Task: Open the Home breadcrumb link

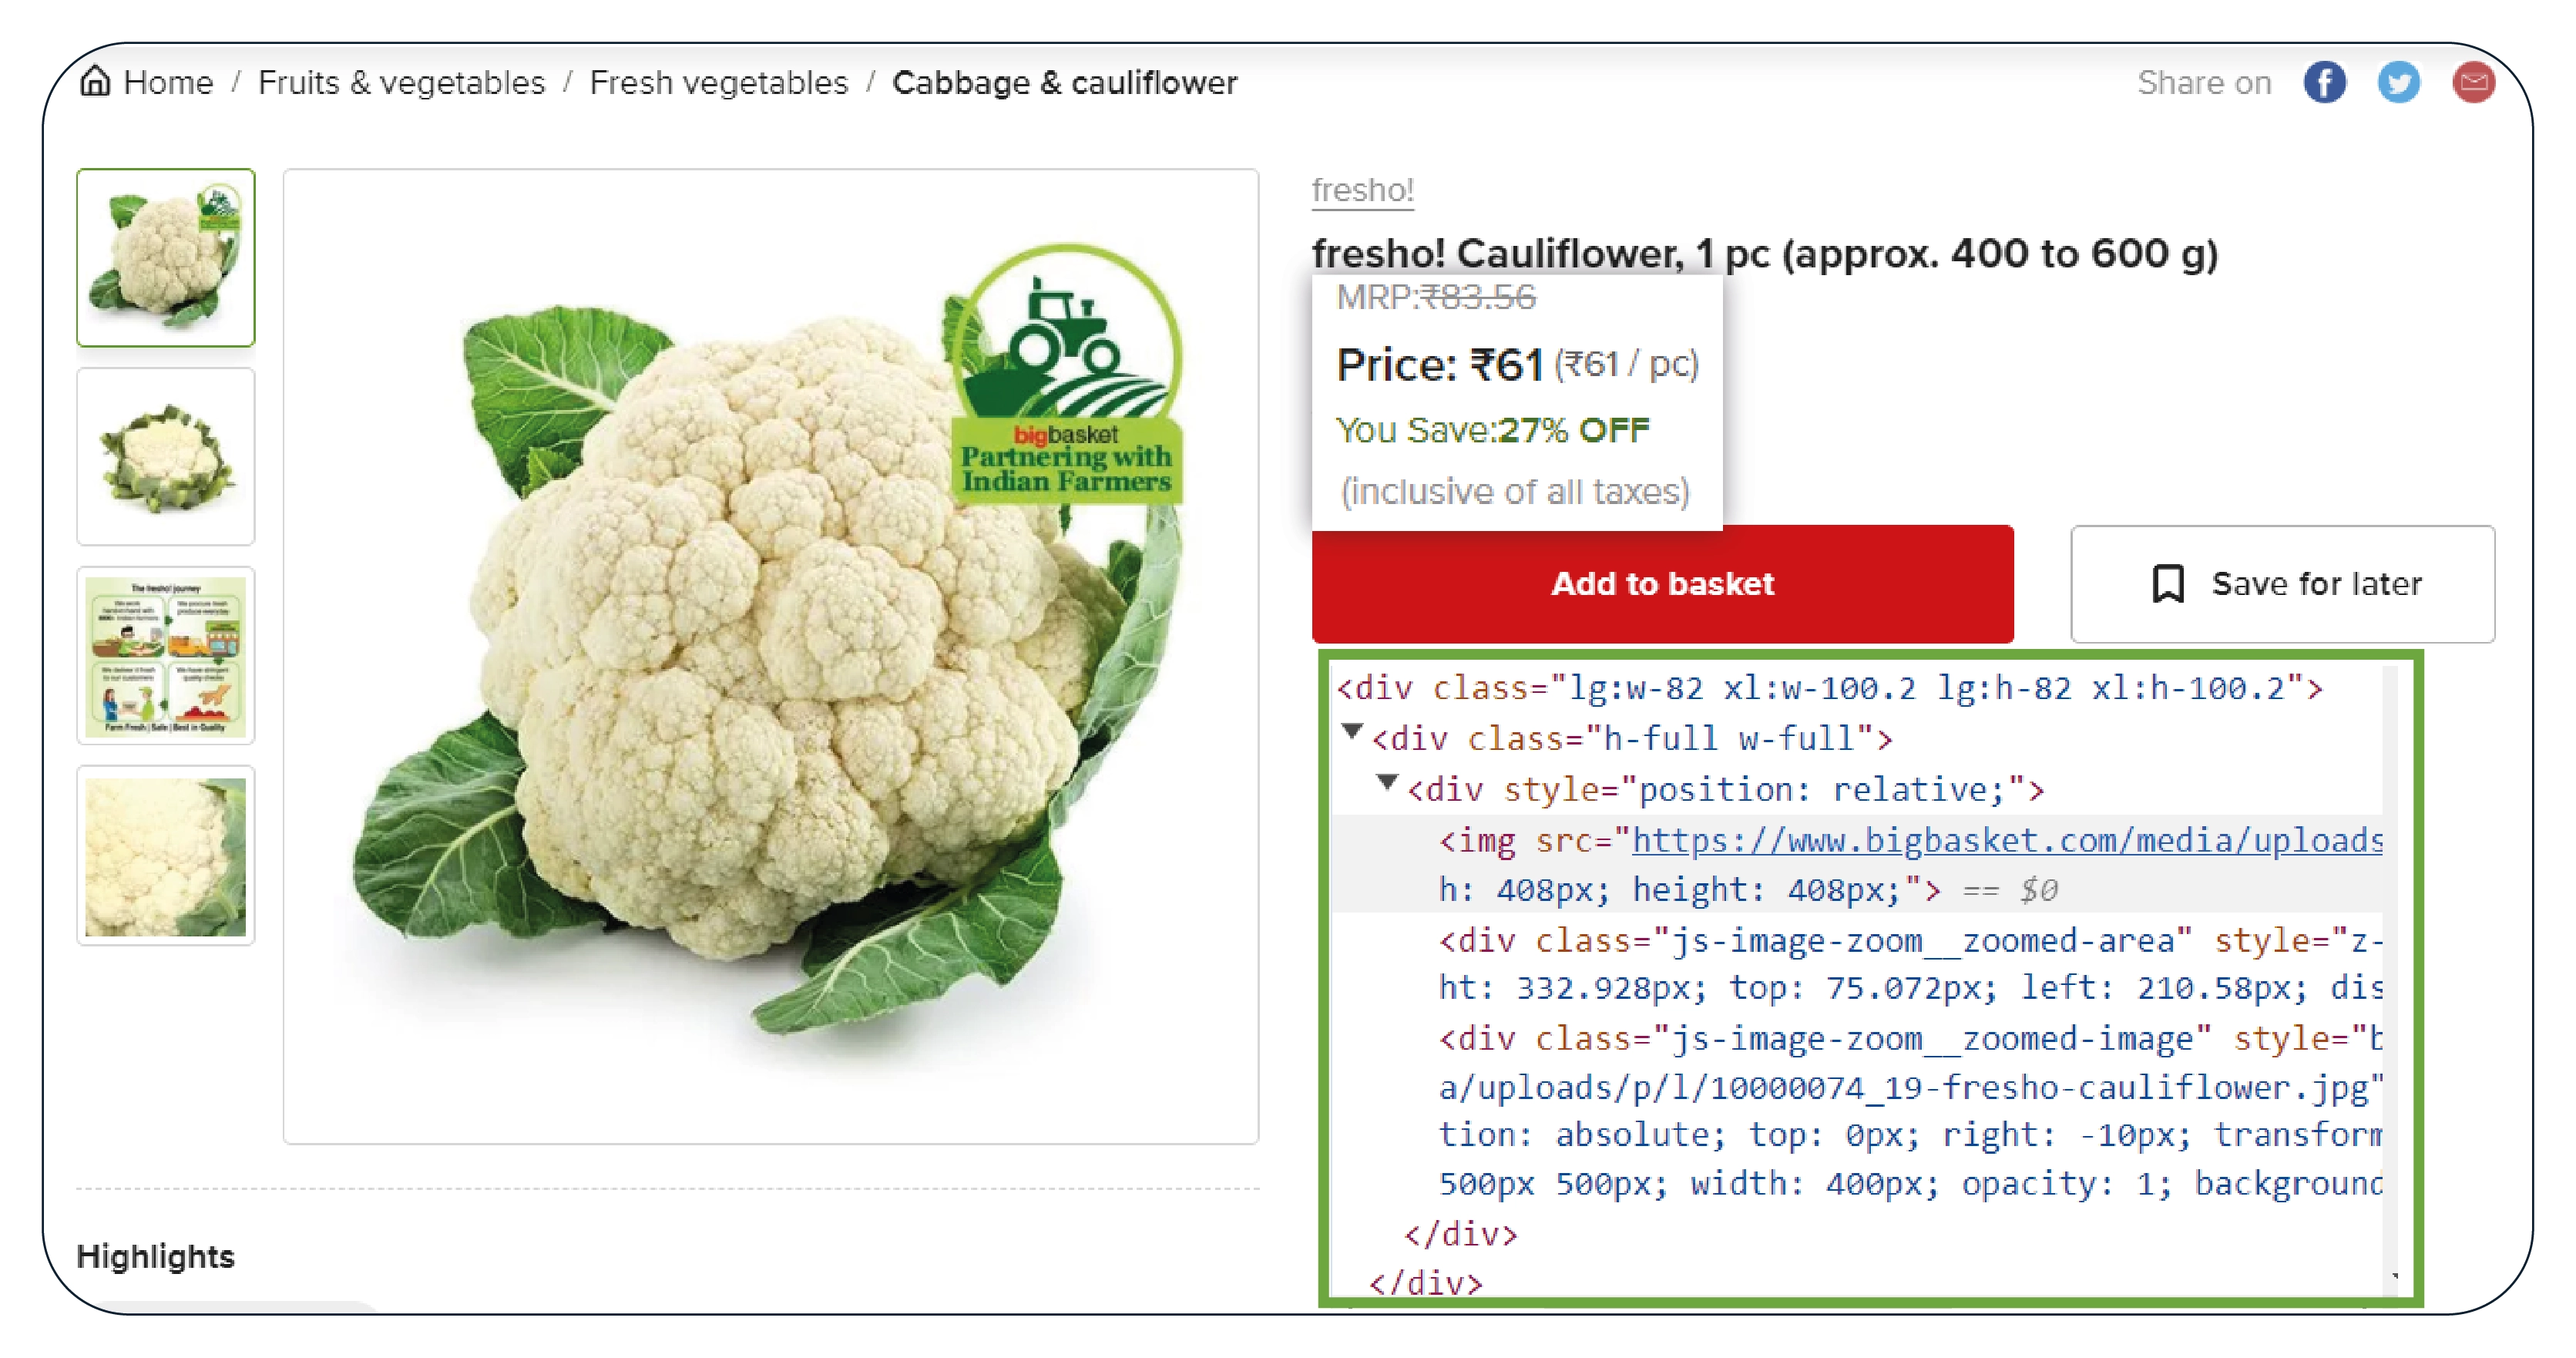Action: 168,82
